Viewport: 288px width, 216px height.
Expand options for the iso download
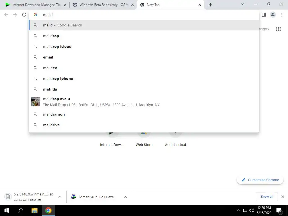click(x=60, y=197)
